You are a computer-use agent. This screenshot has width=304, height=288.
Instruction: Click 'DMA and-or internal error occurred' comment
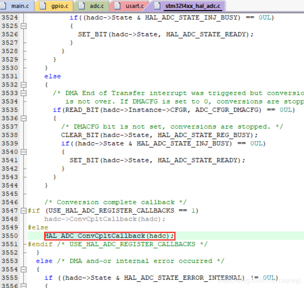click(x=141, y=261)
